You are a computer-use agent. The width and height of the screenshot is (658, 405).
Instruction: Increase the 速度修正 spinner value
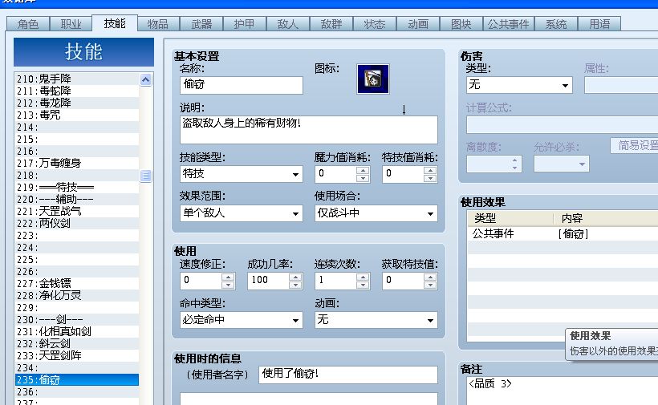coord(228,277)
